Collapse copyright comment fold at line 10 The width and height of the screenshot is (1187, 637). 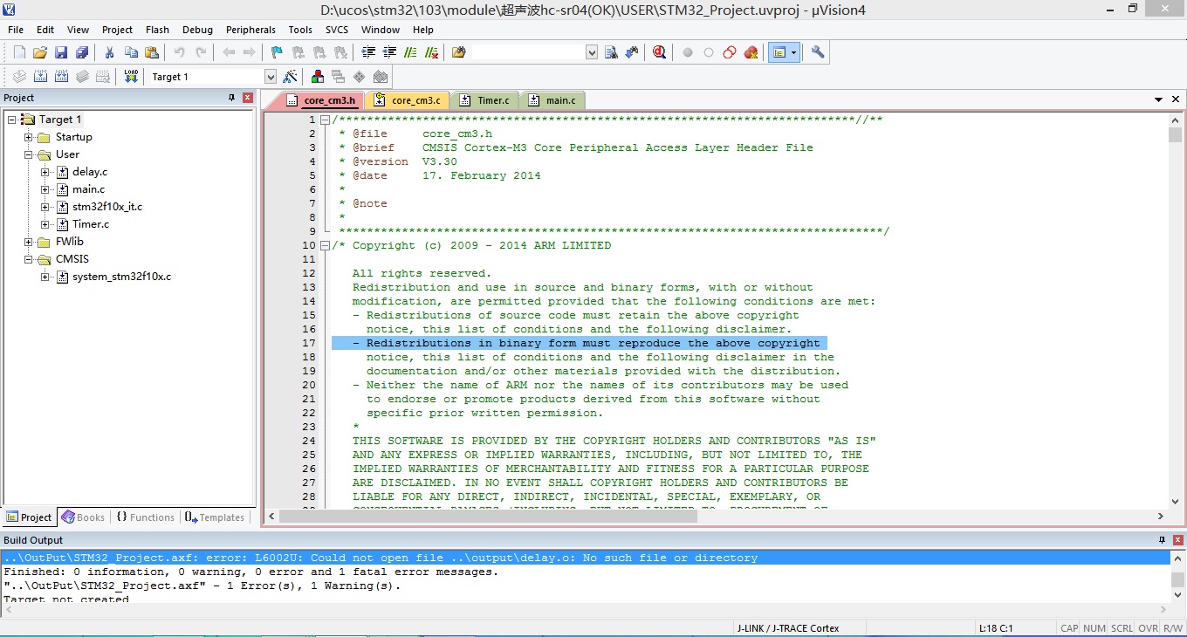(x=325, y=246)
